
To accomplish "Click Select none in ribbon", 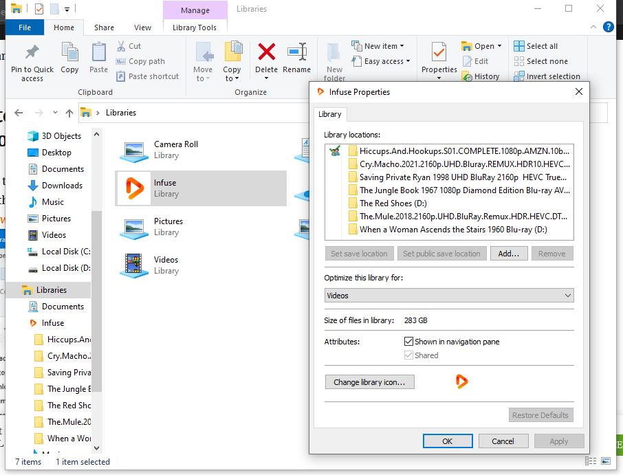I will point(540,61).
